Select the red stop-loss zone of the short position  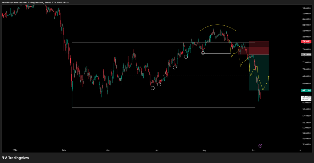pyautogui.click(x=259, y=48)
